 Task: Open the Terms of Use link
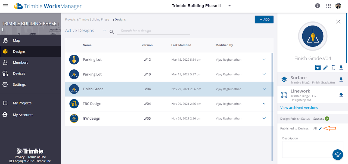pyautogui.click(x=37, y=157)
